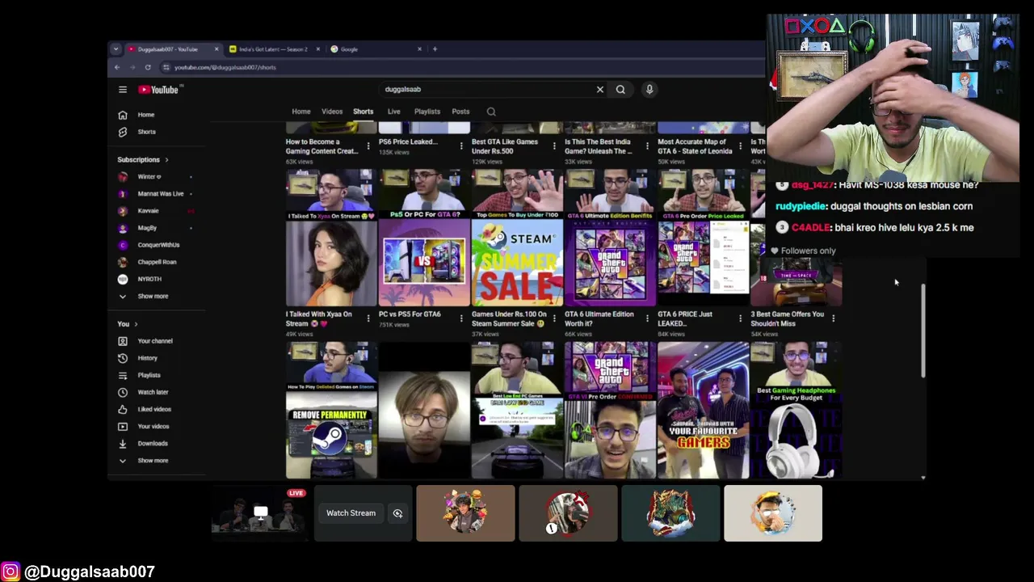Image resolution: width=1034 pixels, height=582 pixels.
Task: Open the browser tab search dropdown
Action: point(116,49)
